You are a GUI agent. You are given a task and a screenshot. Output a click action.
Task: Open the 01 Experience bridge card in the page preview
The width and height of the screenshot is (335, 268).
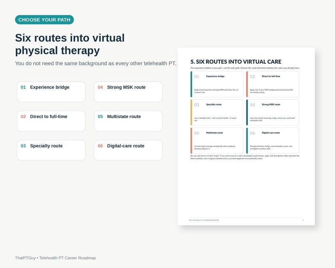pyautogui.click(x=217, y=84)
